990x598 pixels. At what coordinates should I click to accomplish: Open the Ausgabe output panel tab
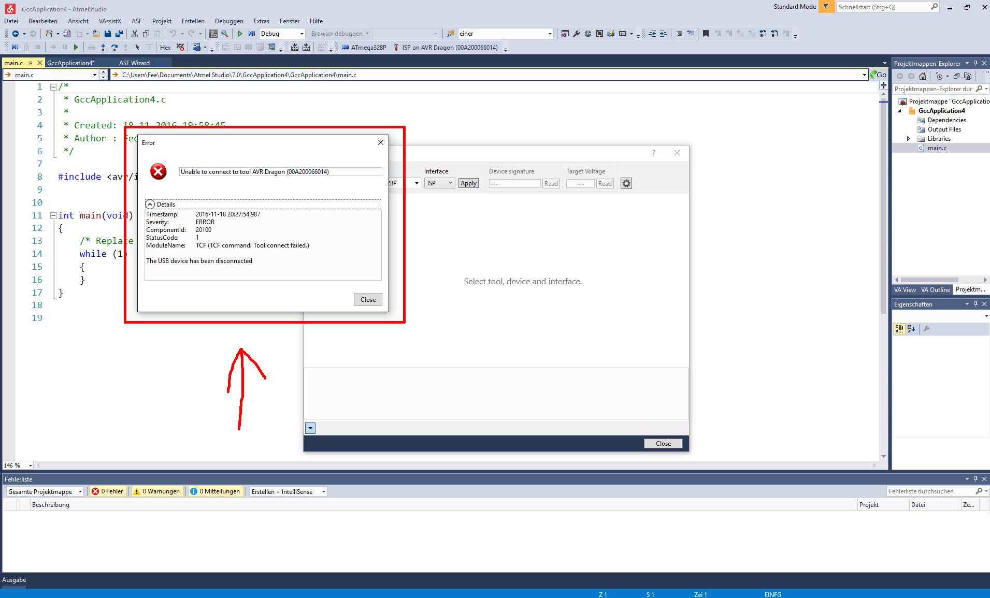click(x=14, y=580)
